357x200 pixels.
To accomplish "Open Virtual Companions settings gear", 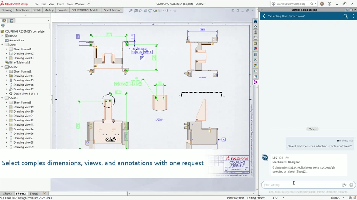I will [x=351, y=10].
